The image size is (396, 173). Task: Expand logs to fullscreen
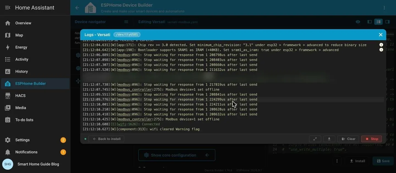[x=315, y=139]
